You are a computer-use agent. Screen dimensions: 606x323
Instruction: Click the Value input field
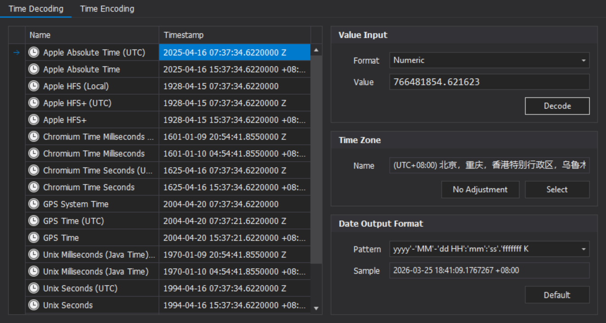pyautogui.click(x=489, y=82)
